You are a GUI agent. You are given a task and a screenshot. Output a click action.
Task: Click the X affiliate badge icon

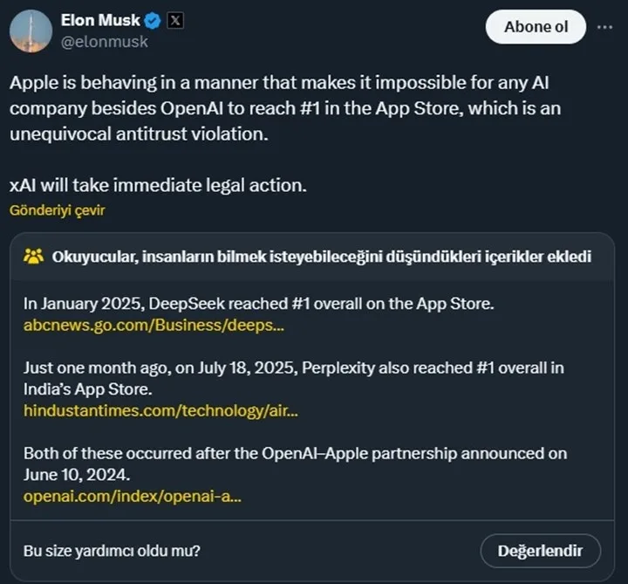click(175, 20)
